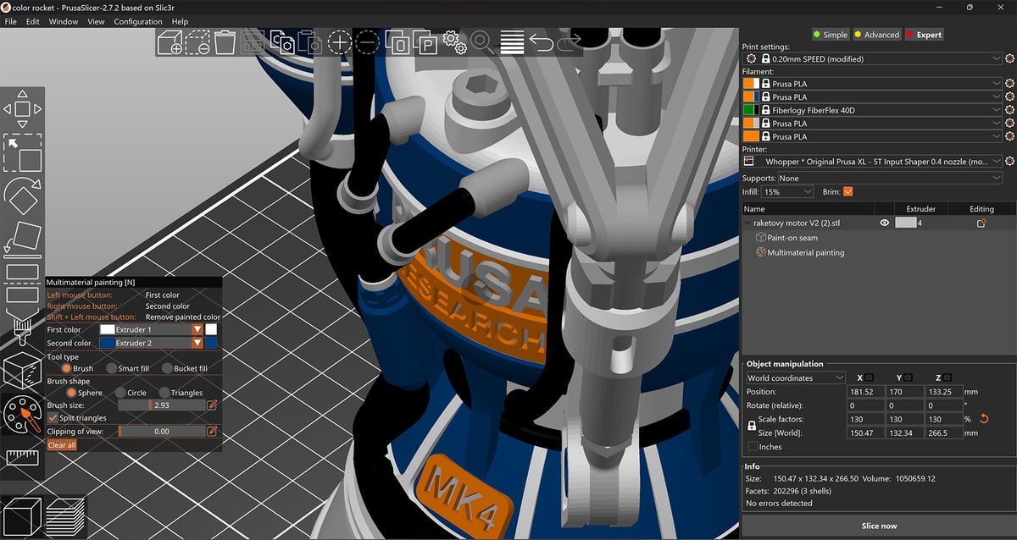The image size is (1017, 540).
Task: Select the Measure ruler tool
Action: 23,458
